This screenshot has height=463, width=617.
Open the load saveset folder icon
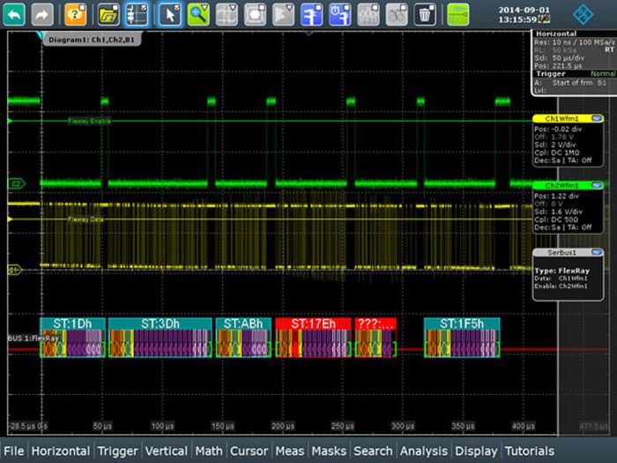pyautogui.click(x=108, y=15)
